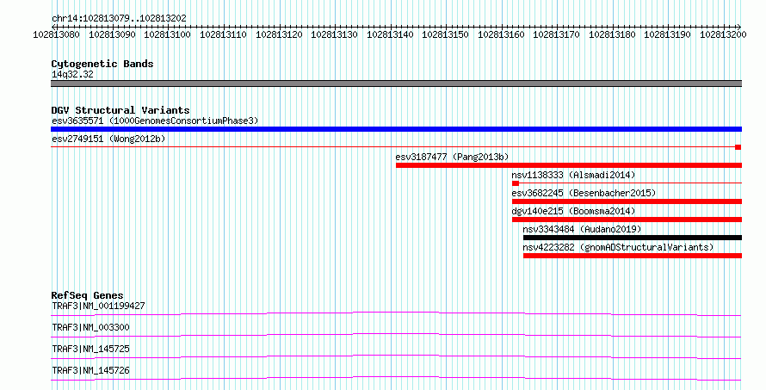Click ruler tick 102813130
The height and width of the screenshot is (390, 766).
click(334, 34)
